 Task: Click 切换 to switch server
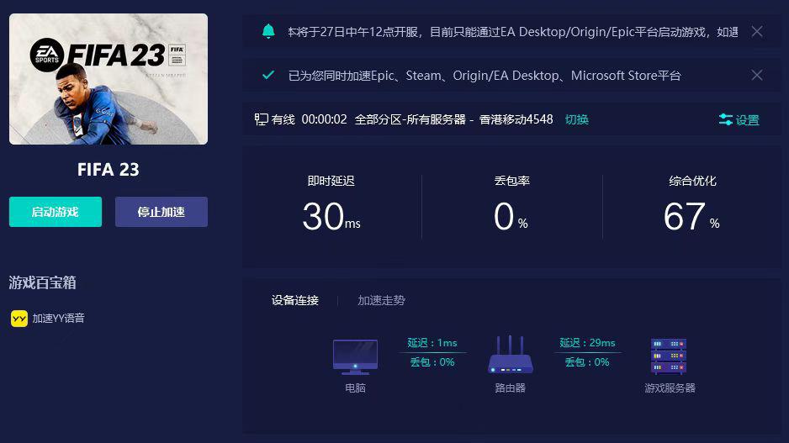click(x=577, y=119)
